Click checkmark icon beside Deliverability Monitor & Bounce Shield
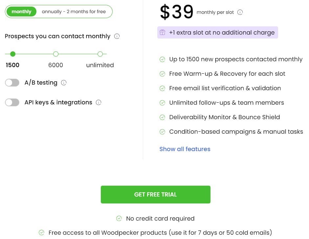The image size is (309, 239). tap(162, 117)
